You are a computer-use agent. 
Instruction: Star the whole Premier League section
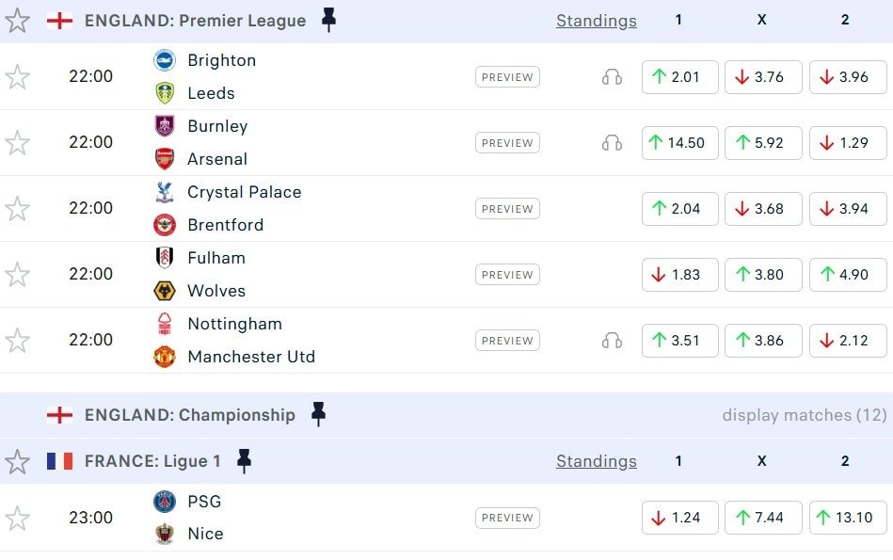(x=18, y=21)
